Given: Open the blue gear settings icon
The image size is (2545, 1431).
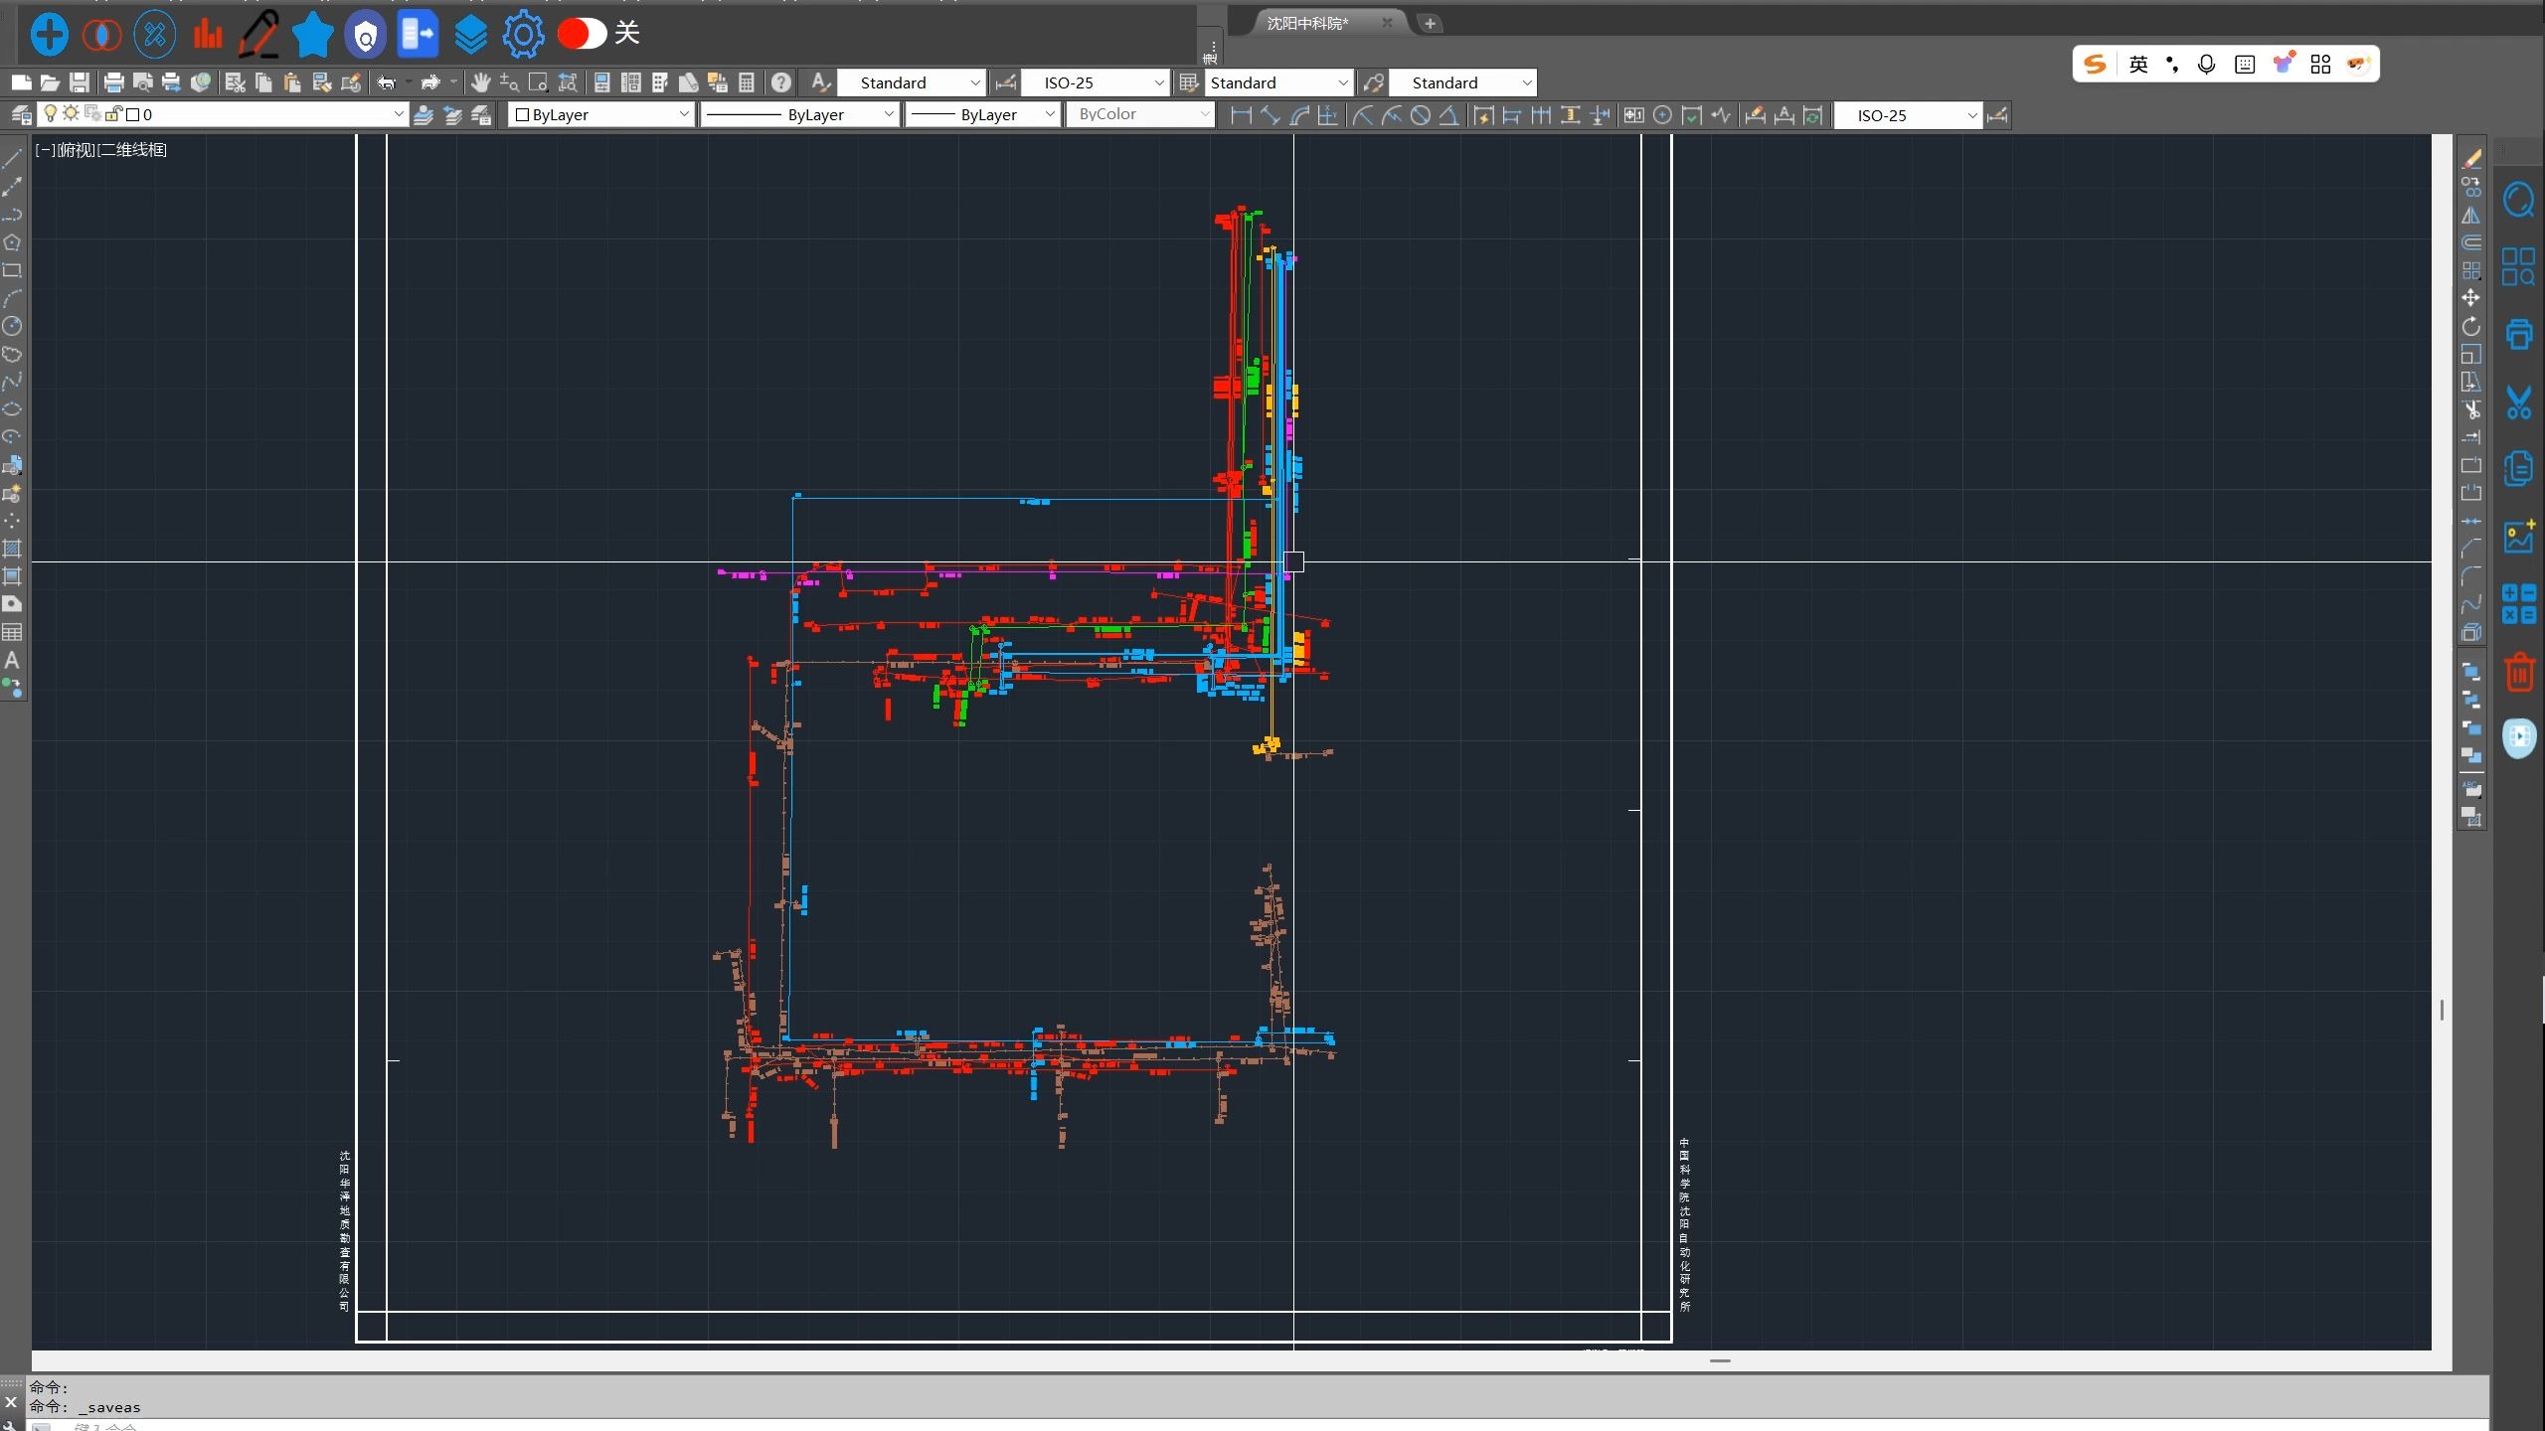Looking at the screenshot, I should click(x=523, y=34).
